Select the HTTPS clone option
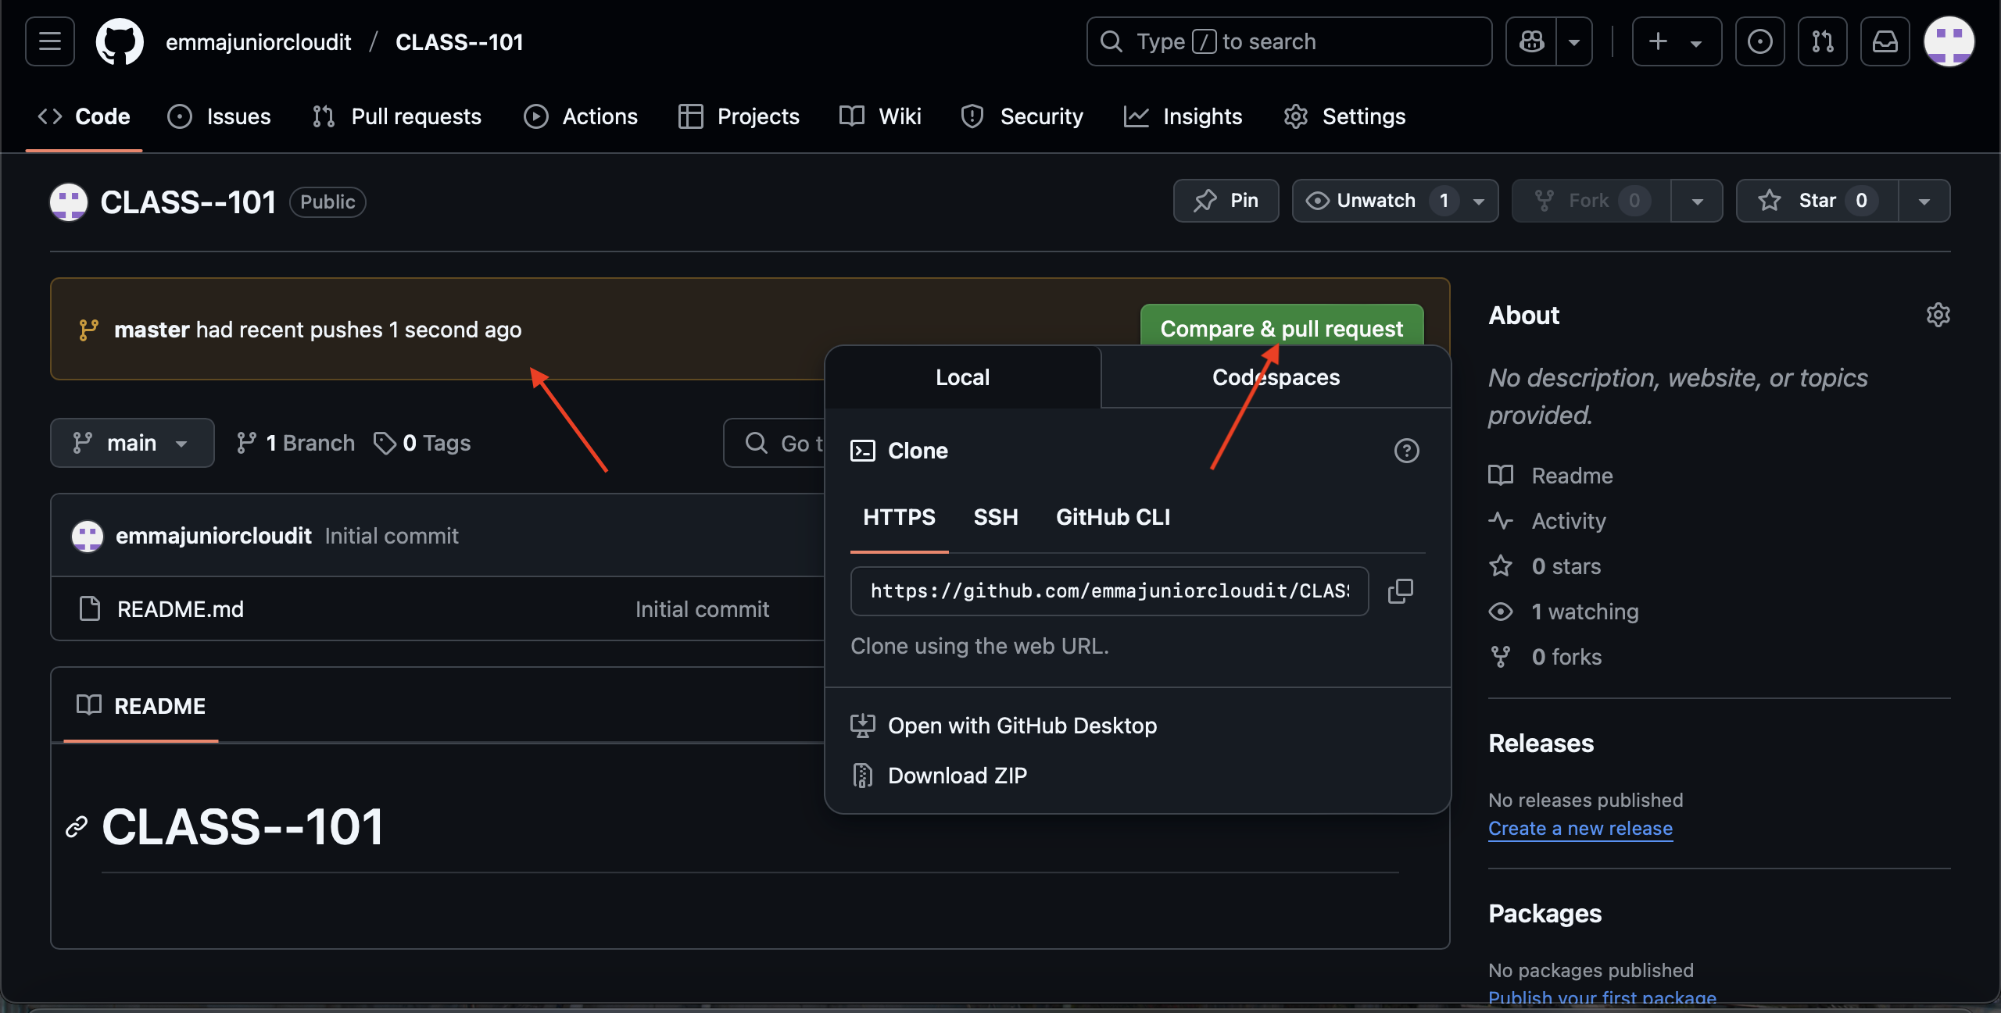This screenshot has width=2001, height=1013. (899, 517)
